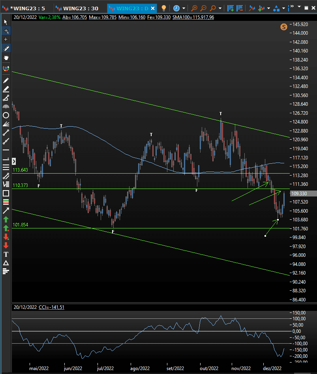Expand the side panel chevron button
The image size is (317, 374).
(x=14, y=161)
